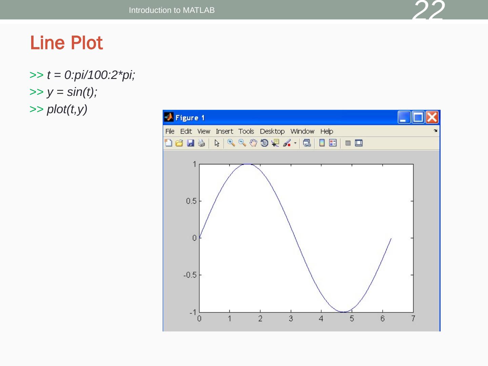Activate the Pan hand tool
This screenshot has height=366, width=488.
tap(253, 143)
